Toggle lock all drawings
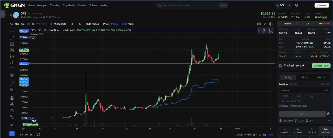333x138 pixels. [12, 110]
